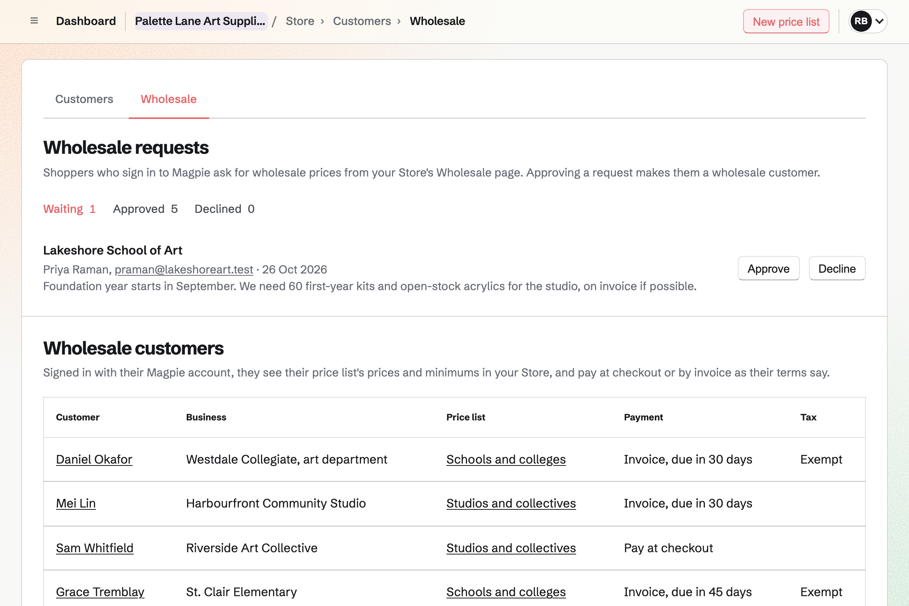Open the hamburger menu icon
Viewport: 909px width, 606px height.
pos(34,21)
